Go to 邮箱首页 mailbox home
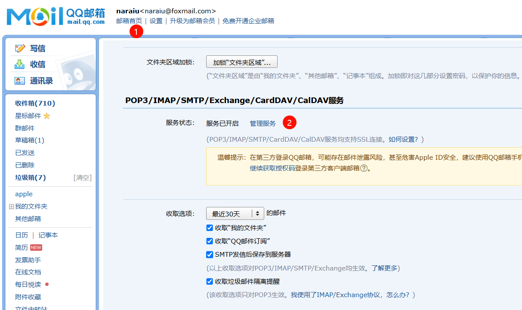Screen dimensions: 522x310 click(x=129, y=21)
